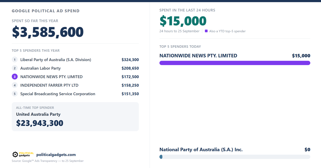Click the 'TOP 5 SPENDERS THIS YEAR' label
This screenshot has width=321, height=168.
click(x=36, y=50)
